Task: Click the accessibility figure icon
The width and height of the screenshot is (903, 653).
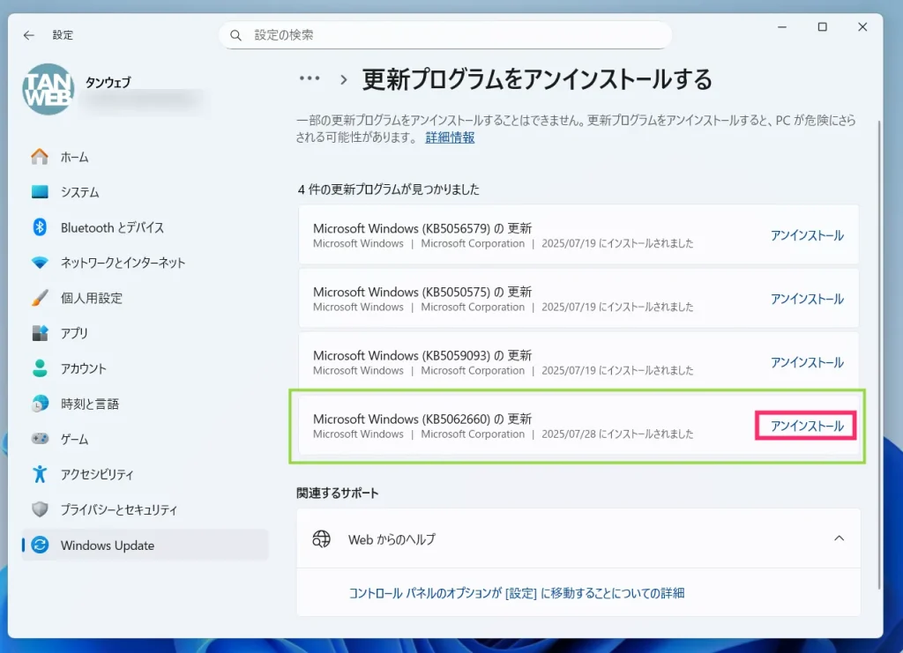Action: [x=40, y=474]
